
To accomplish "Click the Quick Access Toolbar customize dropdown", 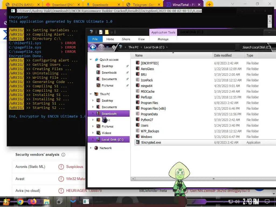I will [112, 32].
